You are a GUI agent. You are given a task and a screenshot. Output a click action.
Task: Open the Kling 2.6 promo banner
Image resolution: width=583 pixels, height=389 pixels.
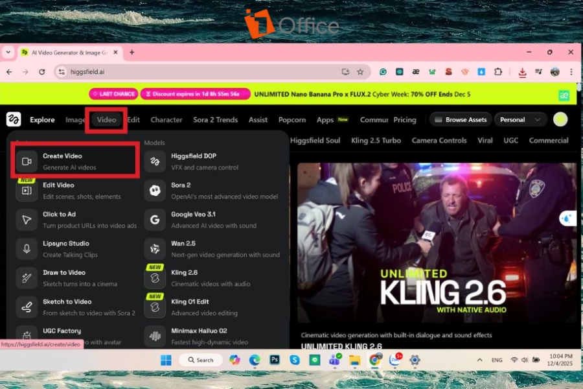coord(437,242)
